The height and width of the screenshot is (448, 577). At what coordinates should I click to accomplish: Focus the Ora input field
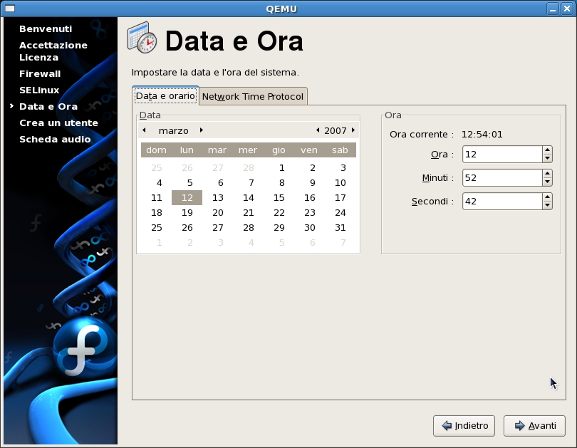[x=502, y=155]
